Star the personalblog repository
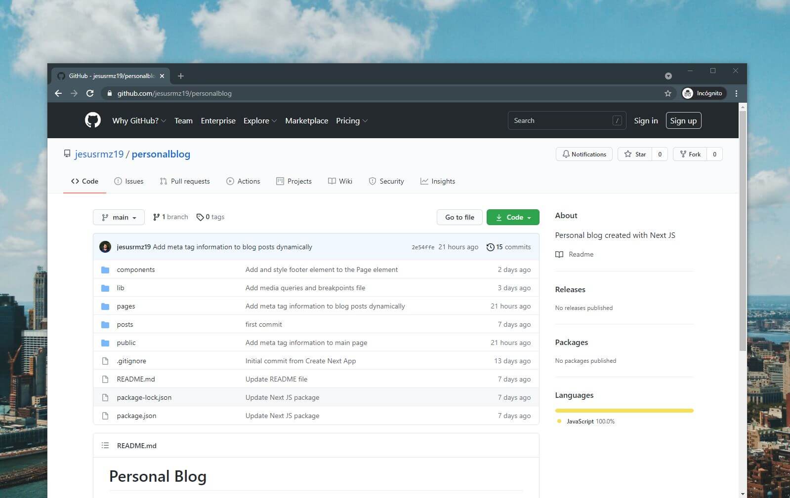 [635, 154]
